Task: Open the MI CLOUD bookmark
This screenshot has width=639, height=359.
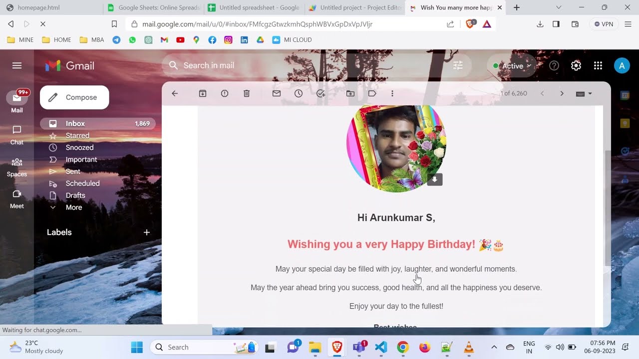Action: [292, 40]
